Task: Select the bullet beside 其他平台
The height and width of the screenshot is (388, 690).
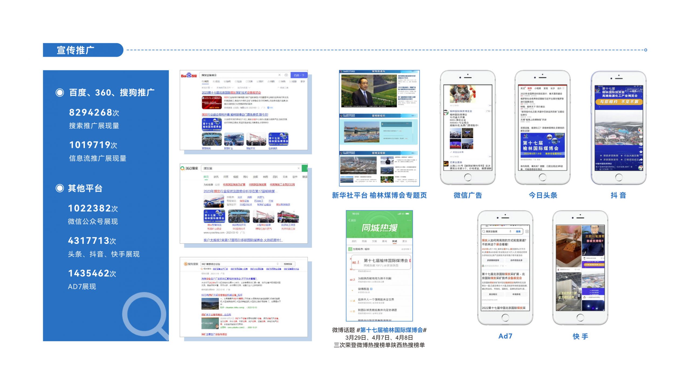Action: coord(60,188)
